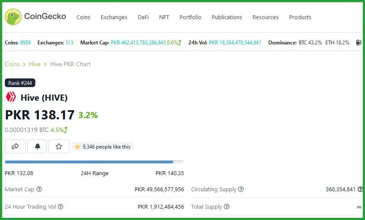This screenshot has width=365, height=220.
Task: Click the 0.00001319 BTC price text
Action: point(27,130)
